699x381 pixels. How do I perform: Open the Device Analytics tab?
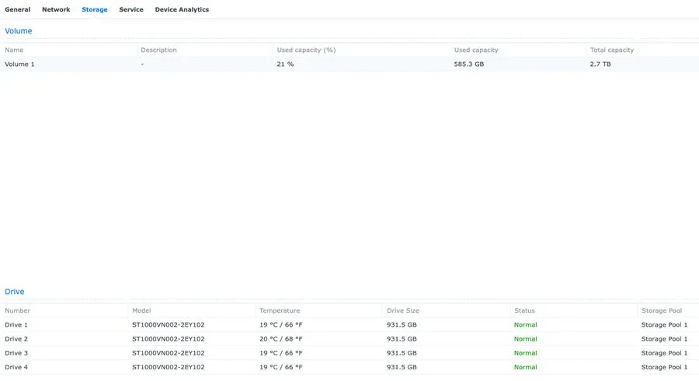click(x=182, y=9)
